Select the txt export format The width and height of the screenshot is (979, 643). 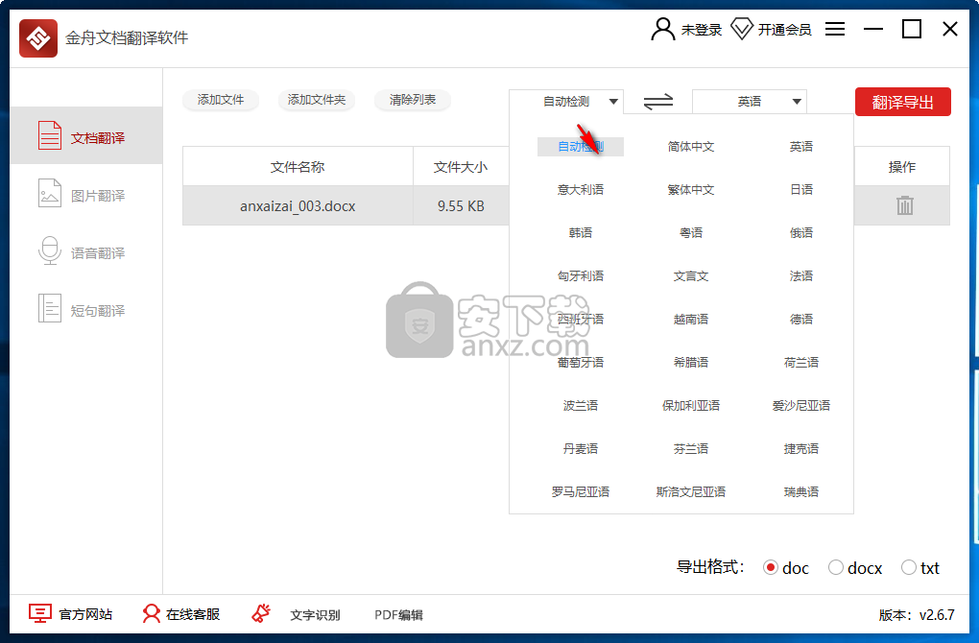(x=908, y=567)
